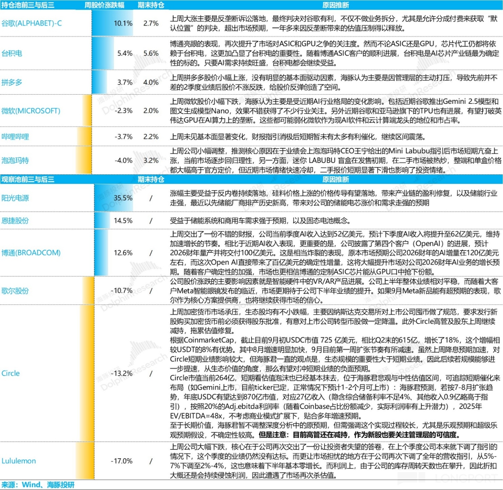Select 期末持仓 header in the 持仓池 header row
503x490 pixels.
point(151,5)
